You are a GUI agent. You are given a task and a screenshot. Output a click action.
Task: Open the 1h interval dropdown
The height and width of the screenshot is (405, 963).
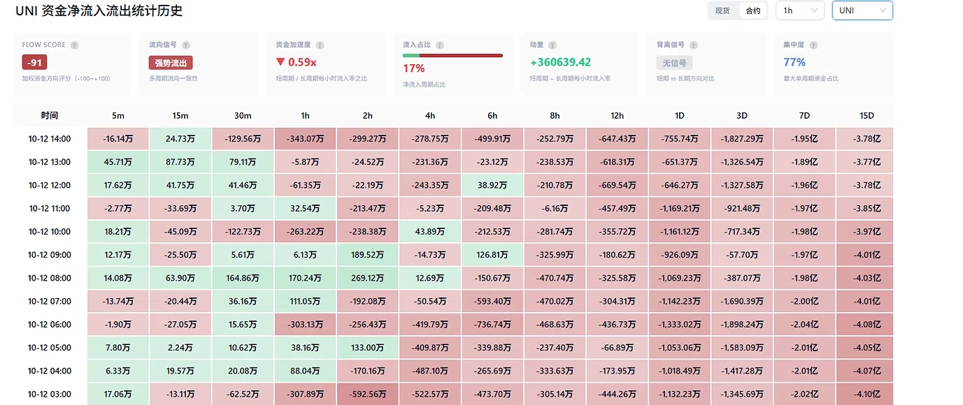800,10
